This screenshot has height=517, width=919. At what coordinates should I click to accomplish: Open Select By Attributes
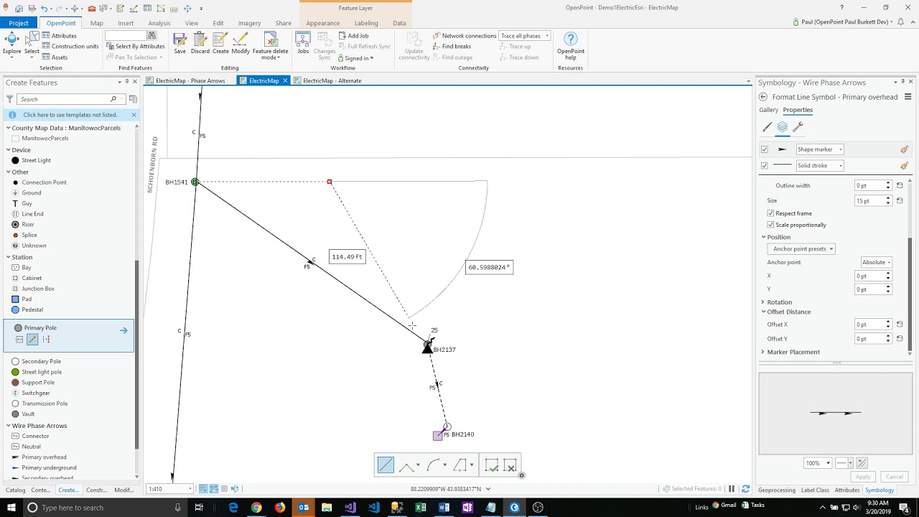click(136, 47)
